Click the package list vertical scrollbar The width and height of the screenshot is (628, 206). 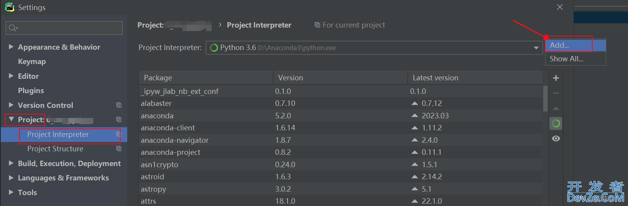pyautogui.click(x=545, y=99)
